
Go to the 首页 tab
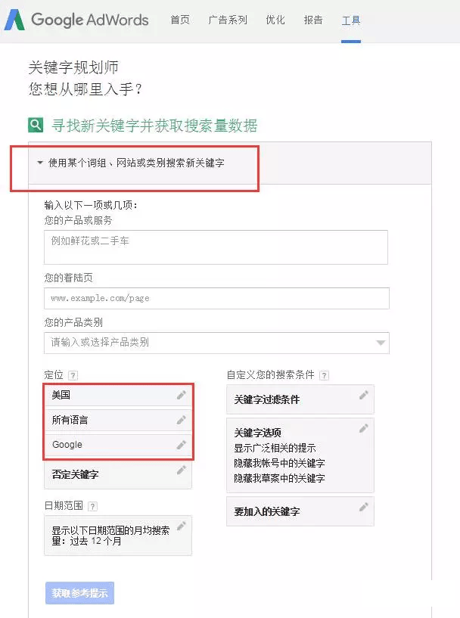click(x=180, y=20)
